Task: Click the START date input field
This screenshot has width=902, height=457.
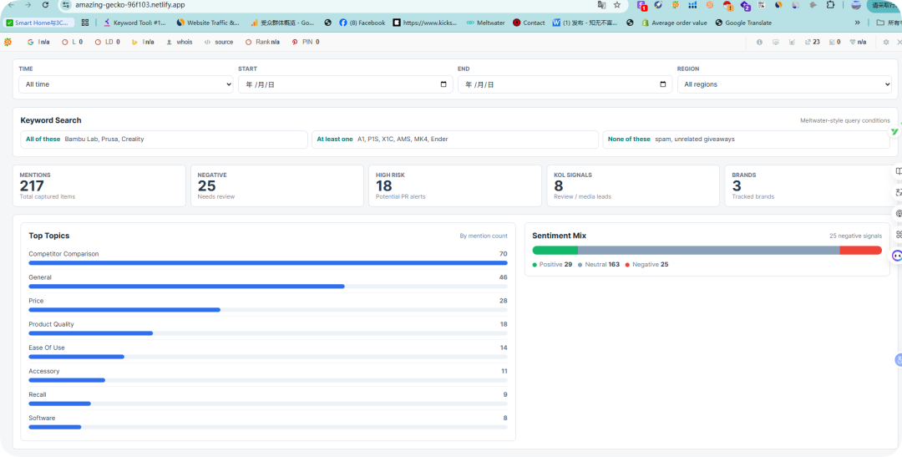Action: tap(345, 84)
